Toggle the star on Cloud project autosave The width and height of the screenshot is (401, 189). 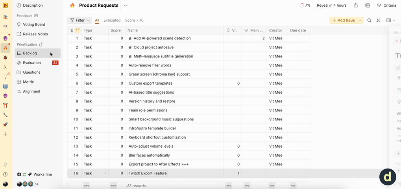click(x=130, y=47)
